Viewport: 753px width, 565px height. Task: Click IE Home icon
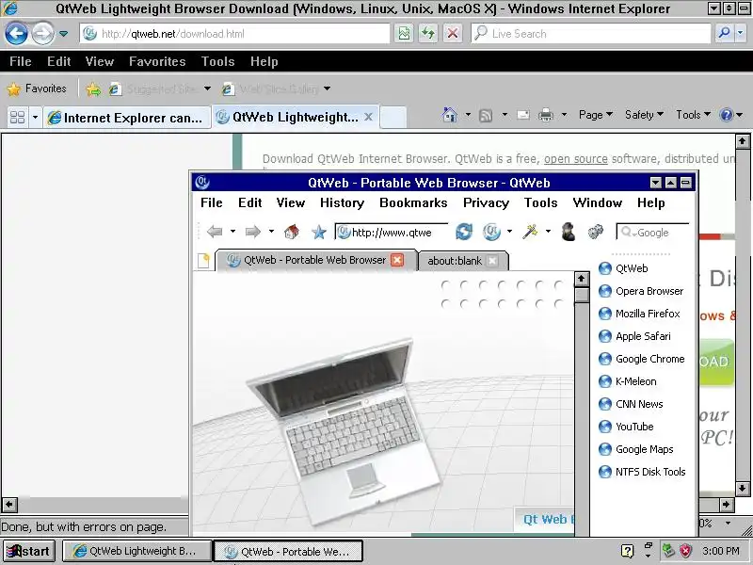coord(450,115)
